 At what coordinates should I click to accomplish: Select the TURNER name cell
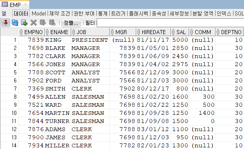click(58, 121)
